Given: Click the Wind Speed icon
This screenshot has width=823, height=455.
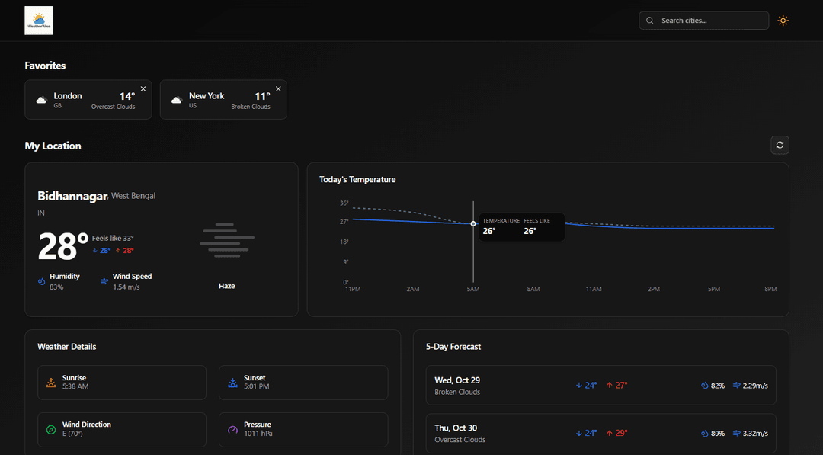Looking at the screenshot, I should (x=104, y=281).
